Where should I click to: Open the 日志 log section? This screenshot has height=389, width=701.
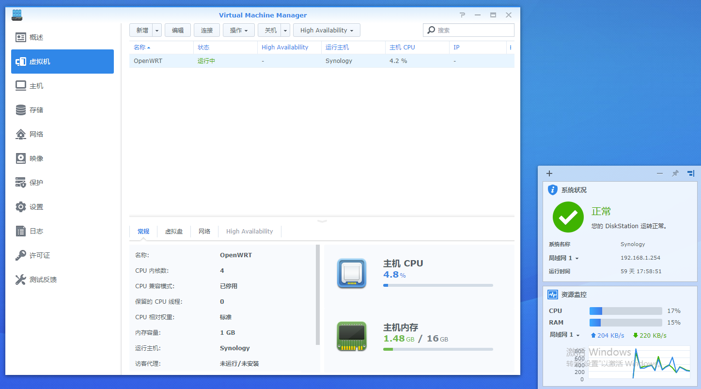(62, 231)
